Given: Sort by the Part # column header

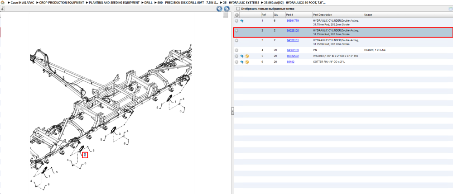Looking at the screenshot, I should point(299,15).
